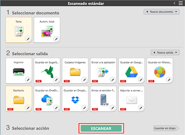Choose the Guardar en SugarSync hummingbird output
This screenshot has height=135, width=185.
point(47,71)
